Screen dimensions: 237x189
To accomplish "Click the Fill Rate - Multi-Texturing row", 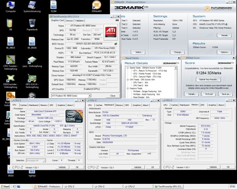I will pos(147,94).
